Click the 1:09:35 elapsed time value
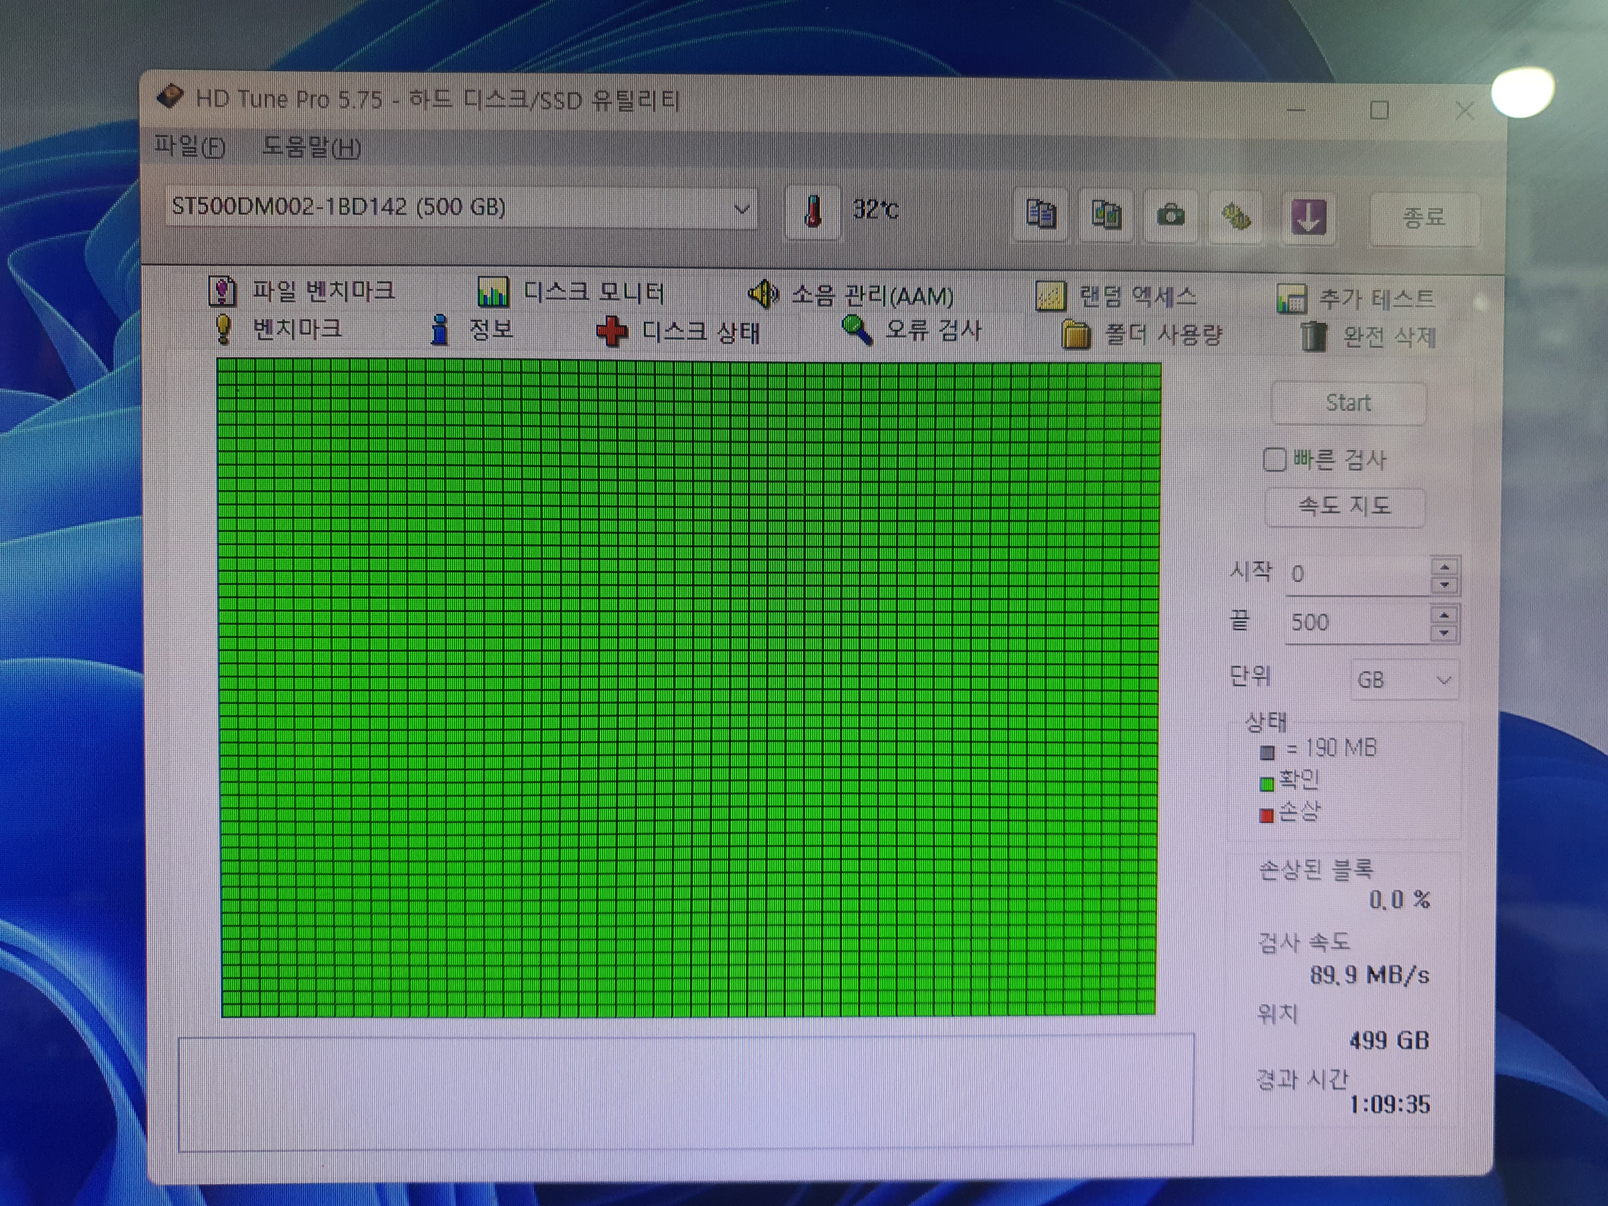Viewport: 1608px width, 1206px height. (1389, 1104)
